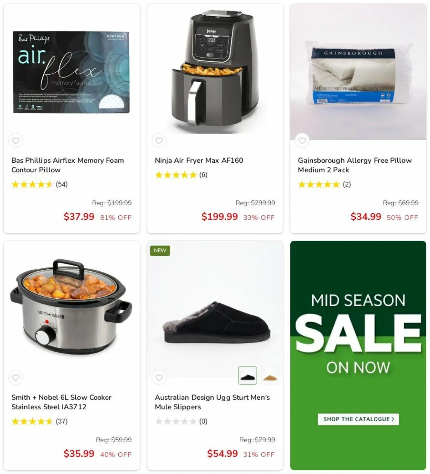Open Smith + Nobel 6L Slow Cooker title
430x474 pixels.
(x=61, y=402)
